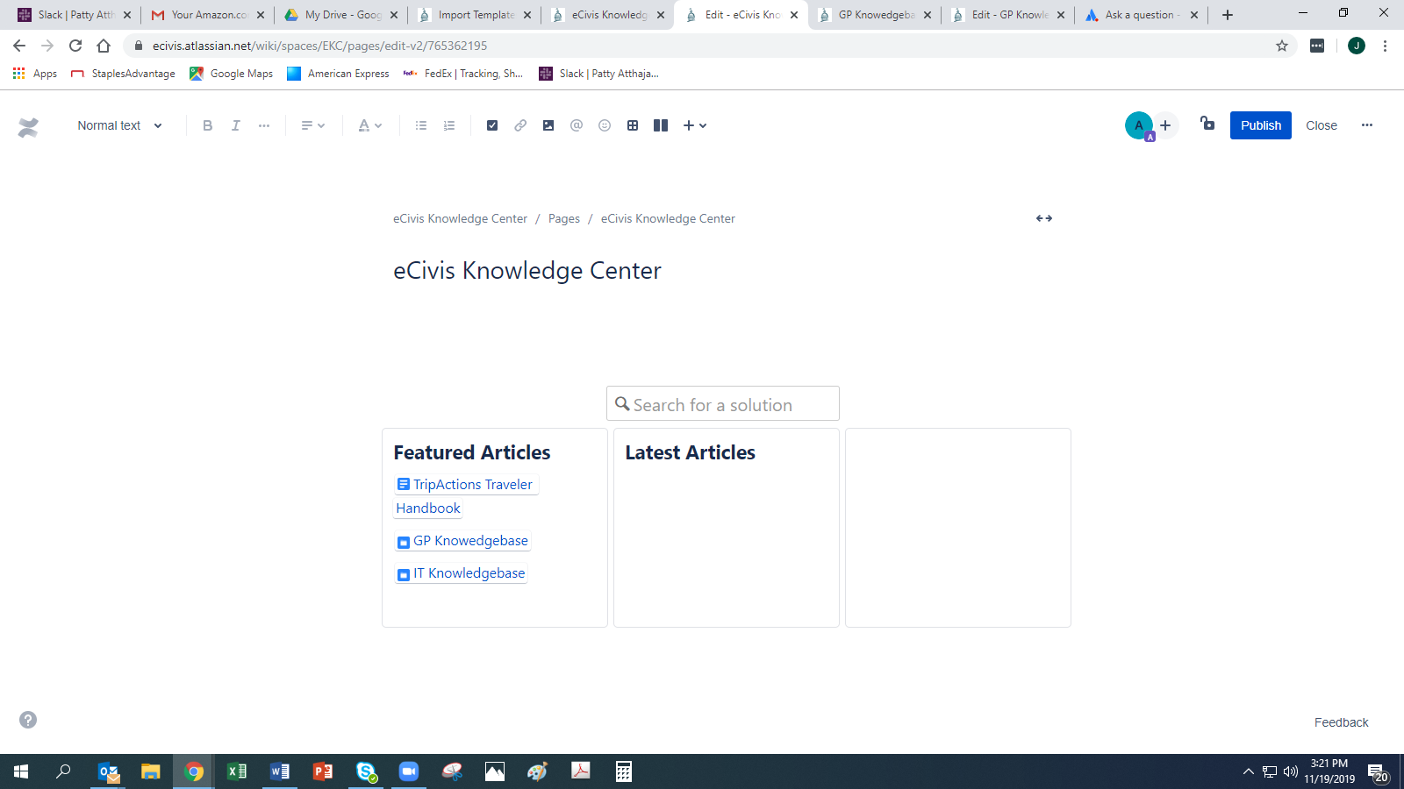Viewport: 1404px width, 789px height.
Task: Click the Confluence logo icon
Action: [28, 127]
